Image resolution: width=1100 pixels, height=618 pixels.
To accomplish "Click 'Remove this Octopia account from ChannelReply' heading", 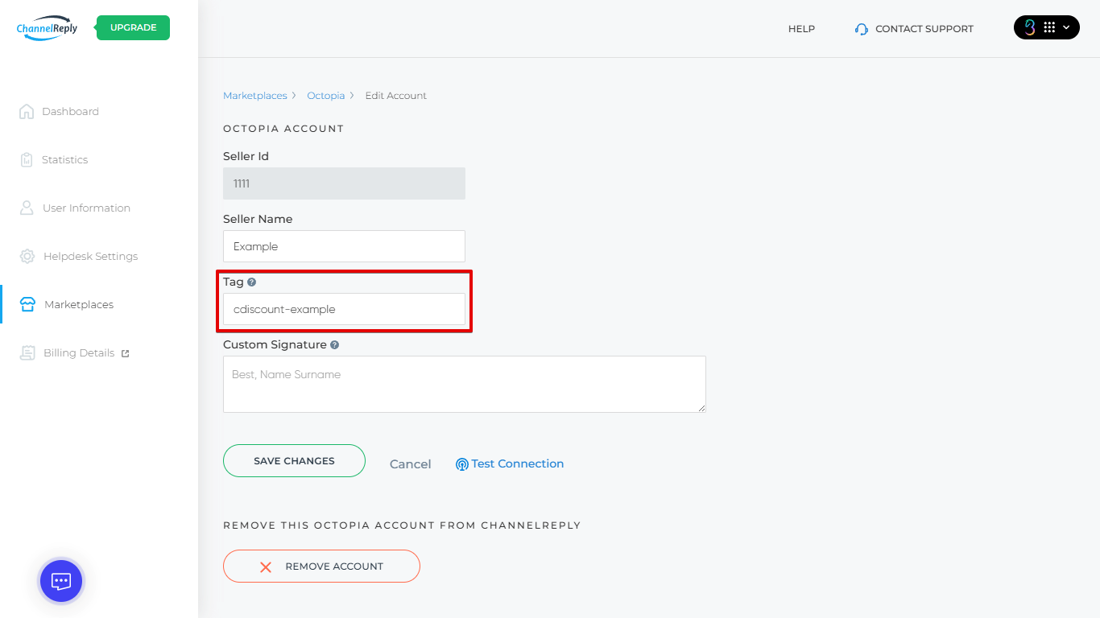I will (402, 525).
